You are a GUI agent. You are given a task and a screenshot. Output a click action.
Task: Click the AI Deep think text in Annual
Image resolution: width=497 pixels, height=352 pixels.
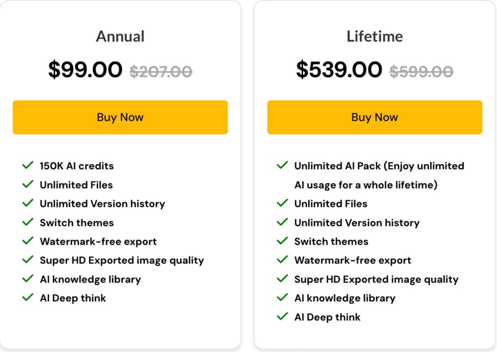coord(73,298)
